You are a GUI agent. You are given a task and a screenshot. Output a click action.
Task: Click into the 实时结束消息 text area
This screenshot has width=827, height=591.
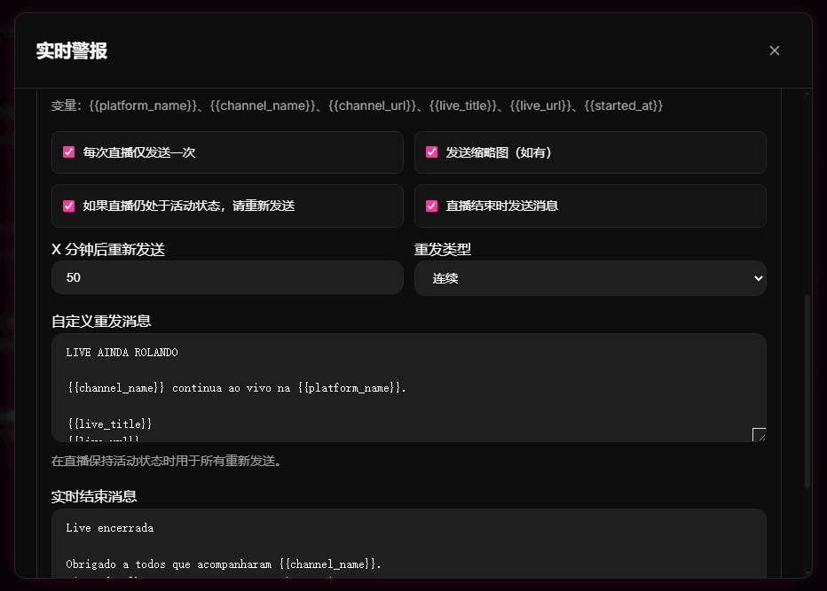(x=409, y=543)
